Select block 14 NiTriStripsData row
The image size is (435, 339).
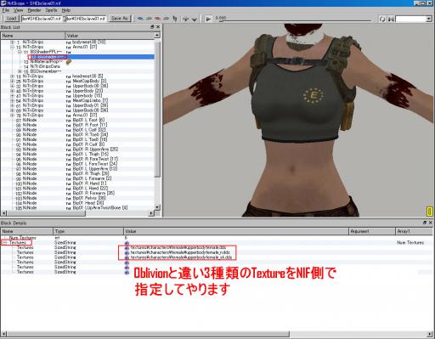pos(78,66)
